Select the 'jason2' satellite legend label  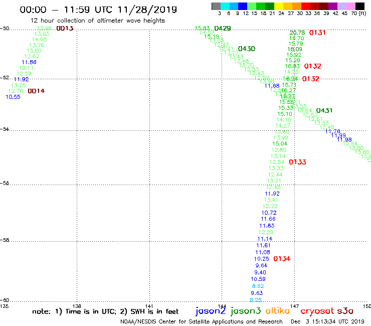211,311
